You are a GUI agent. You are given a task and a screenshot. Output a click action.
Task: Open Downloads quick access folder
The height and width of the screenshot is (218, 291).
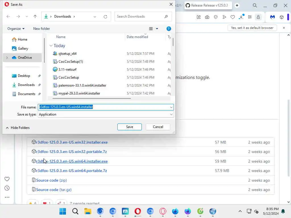click(x=26, y=85)
